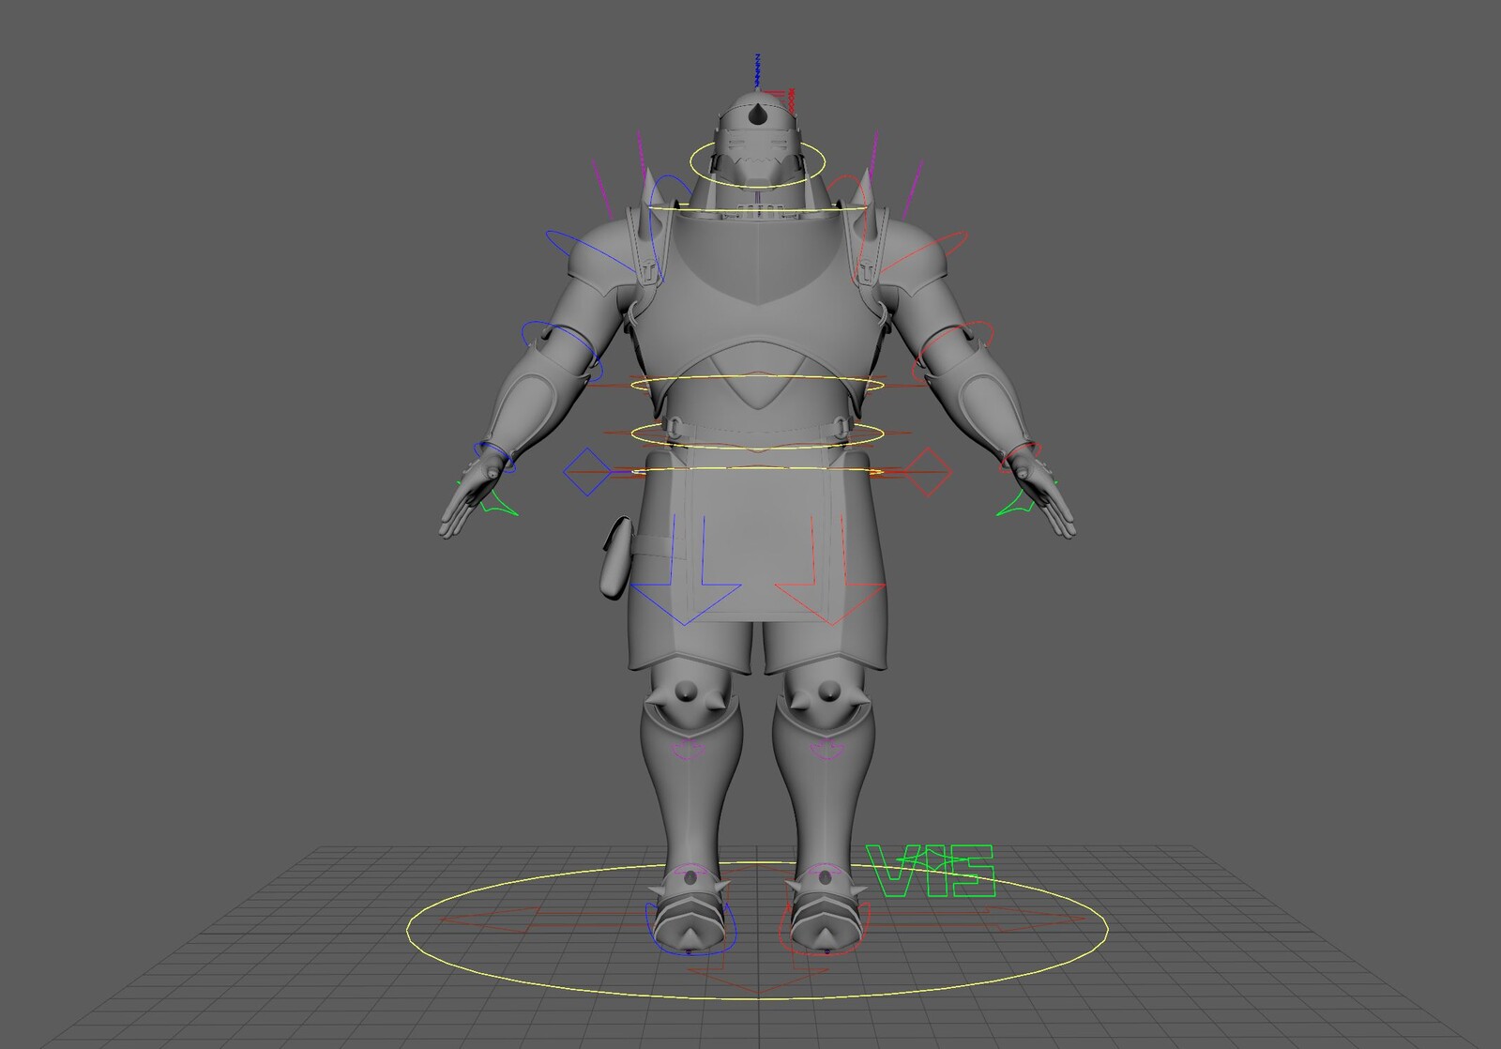1501x1049 pixels.
Task: Pick purple ankle arc above blue foot
Action: tap(691, 869)
